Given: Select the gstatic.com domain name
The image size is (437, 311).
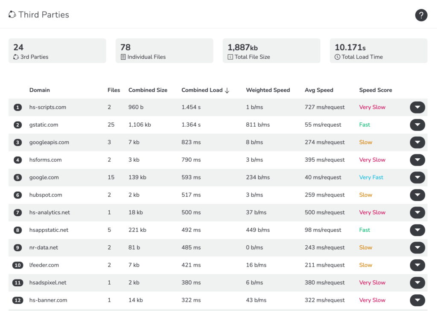Looking at the screenshot, I should (x=44, y=125).
